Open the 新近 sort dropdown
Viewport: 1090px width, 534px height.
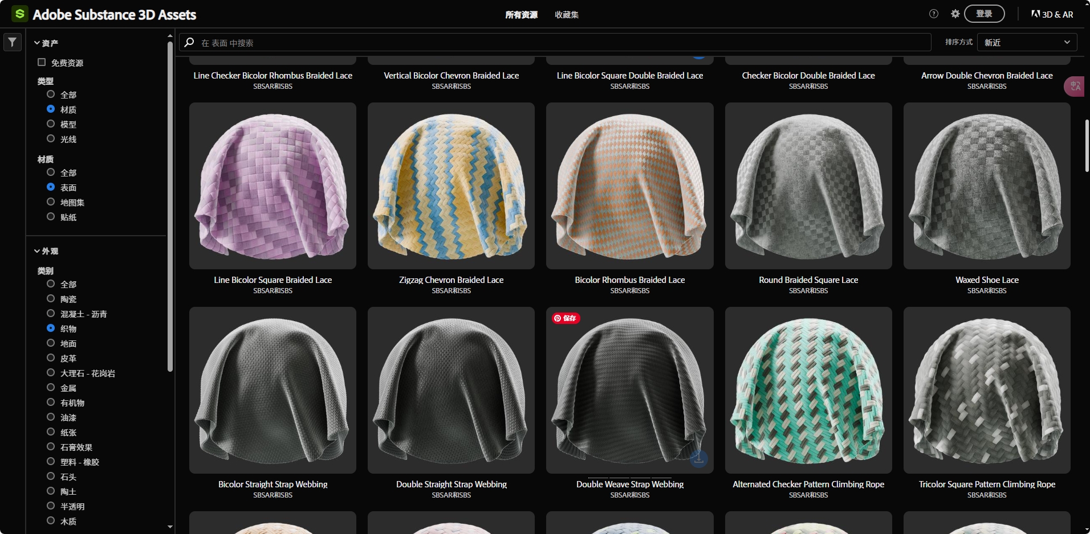(x=1027, y=43)
